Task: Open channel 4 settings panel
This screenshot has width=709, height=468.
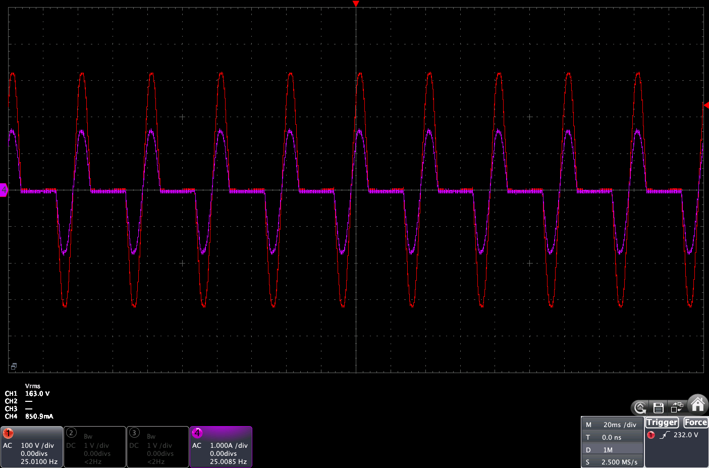Action: [221, 447]
